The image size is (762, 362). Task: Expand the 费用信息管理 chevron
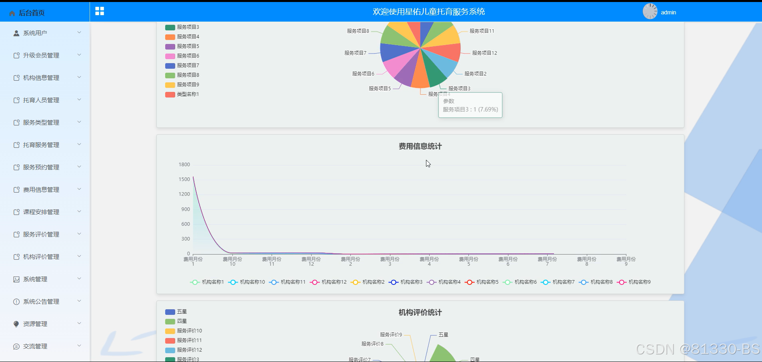tap(79, 189)
